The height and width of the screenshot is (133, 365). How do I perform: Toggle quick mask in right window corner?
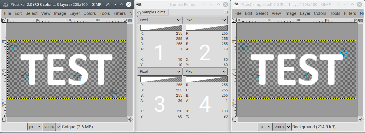pyautogui.click(x=234, y=120)
